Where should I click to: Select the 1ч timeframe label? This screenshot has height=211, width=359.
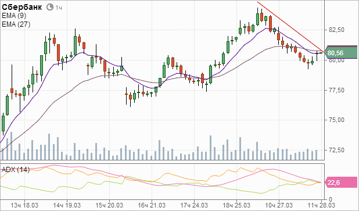(59, 8)
